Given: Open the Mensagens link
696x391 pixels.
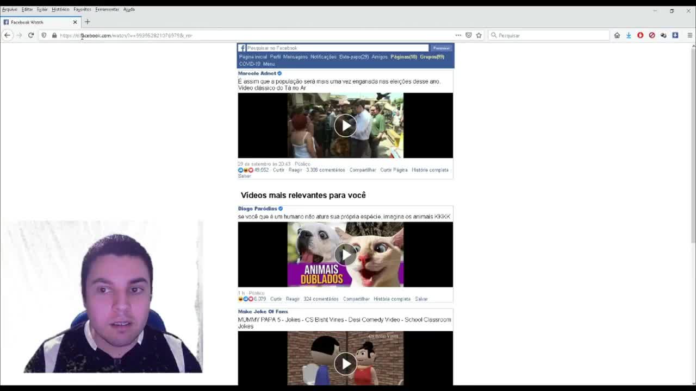Looking at the screenshot, I should pyautogui.click(x=295, y=56).
